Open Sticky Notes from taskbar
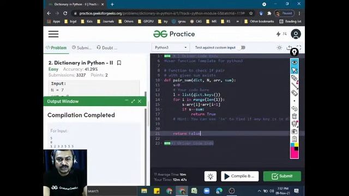 point(157,191)
